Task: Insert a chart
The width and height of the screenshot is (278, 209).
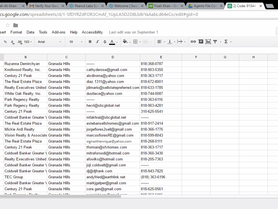Action: (208, 42)
